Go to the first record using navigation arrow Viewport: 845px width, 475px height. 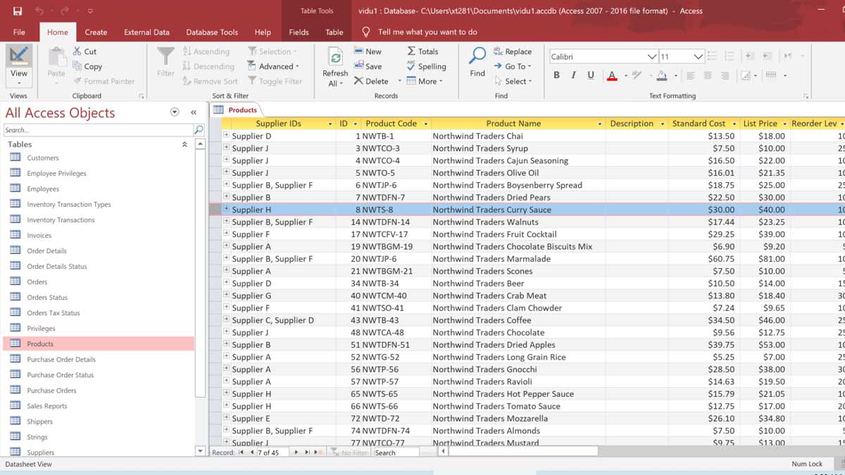(x=242, y=452)
